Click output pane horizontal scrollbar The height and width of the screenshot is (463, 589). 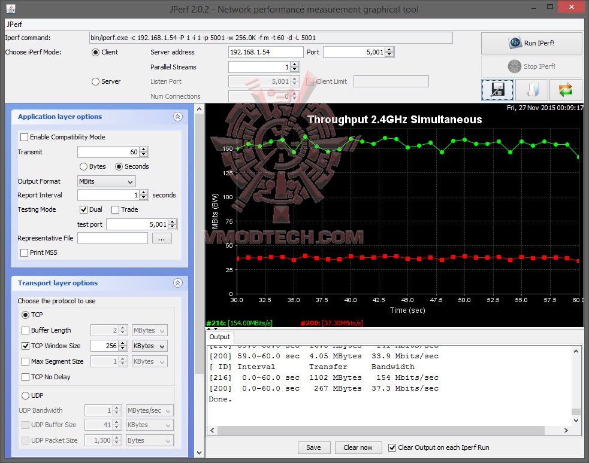coord(381,430)
